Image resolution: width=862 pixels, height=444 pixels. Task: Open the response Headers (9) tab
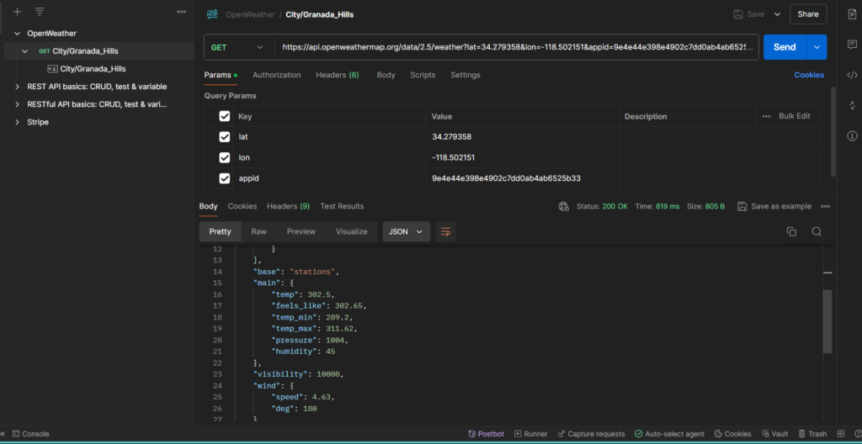point(288,206)
